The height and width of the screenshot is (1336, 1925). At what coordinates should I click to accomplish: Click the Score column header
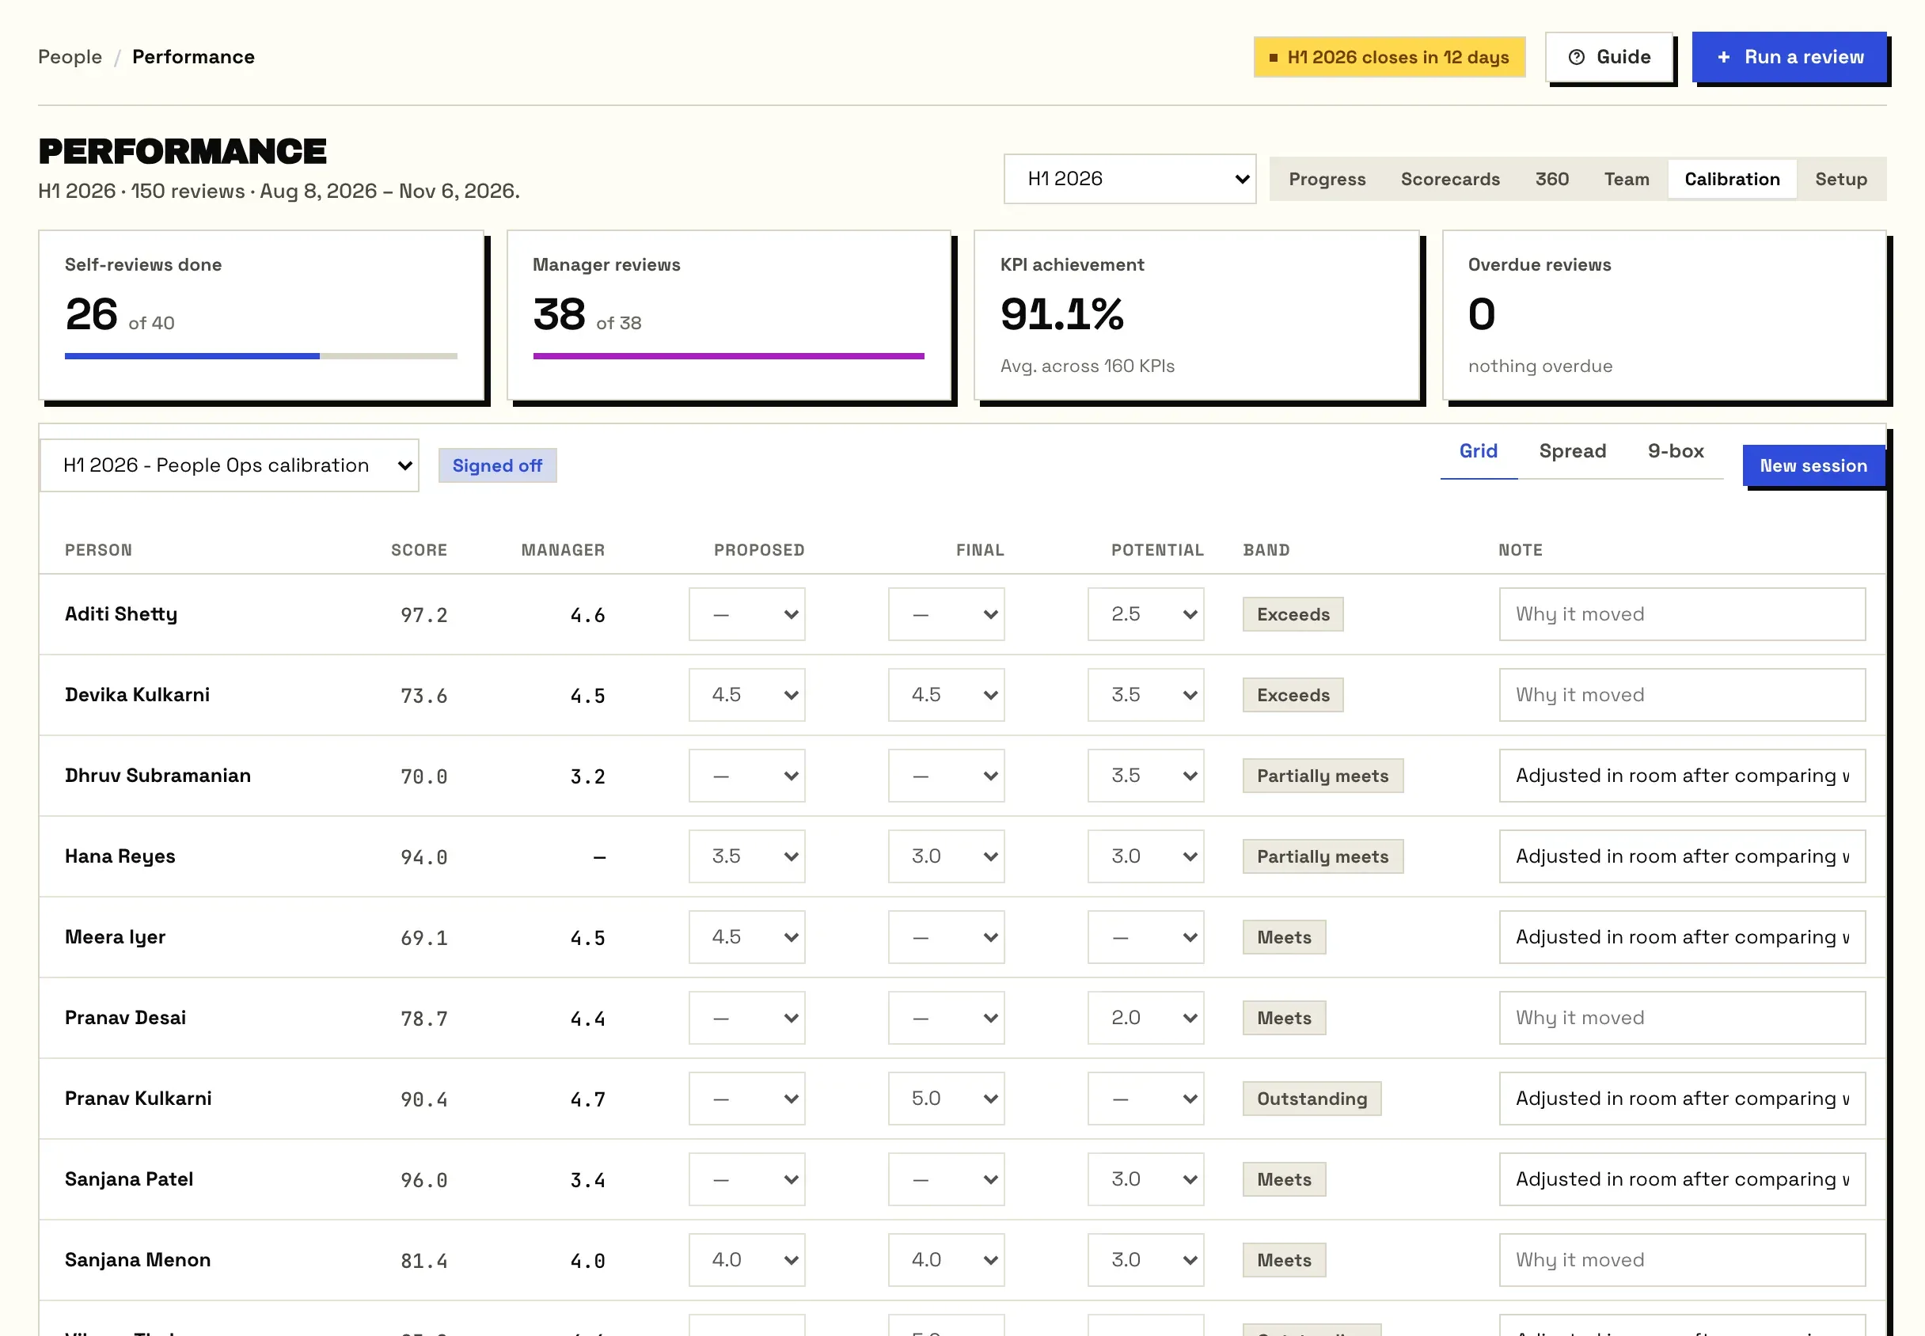(419, 550)
